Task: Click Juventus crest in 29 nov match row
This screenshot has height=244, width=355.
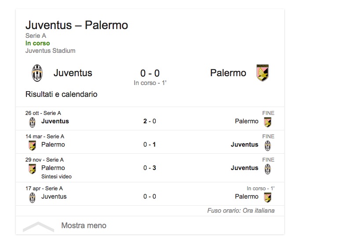Action: coord(267,169)
